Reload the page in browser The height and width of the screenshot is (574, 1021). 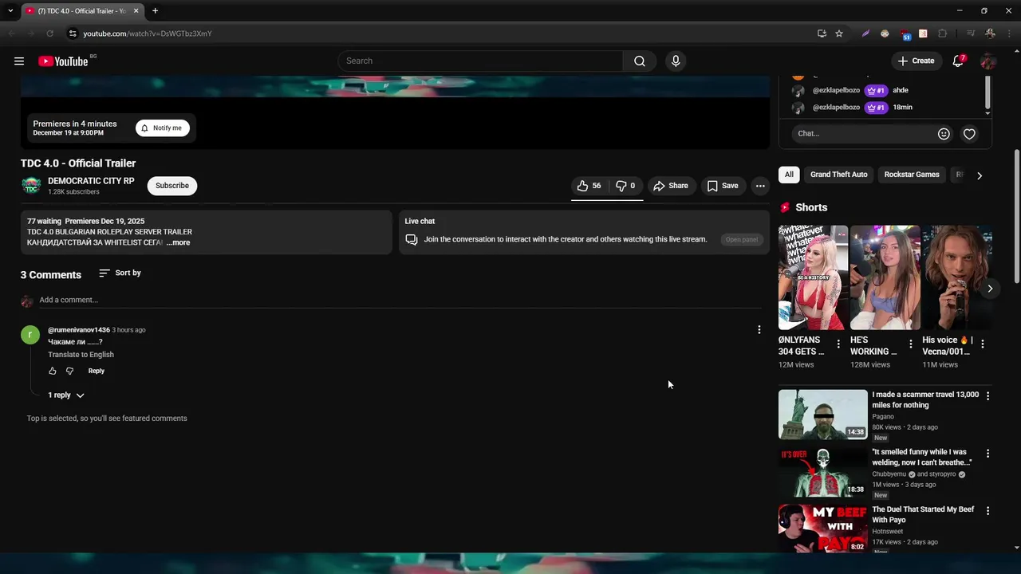[49, 33]
